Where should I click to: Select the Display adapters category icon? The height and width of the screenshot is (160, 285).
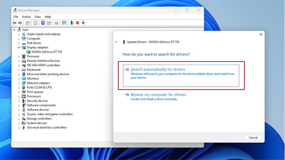(24, 47)
